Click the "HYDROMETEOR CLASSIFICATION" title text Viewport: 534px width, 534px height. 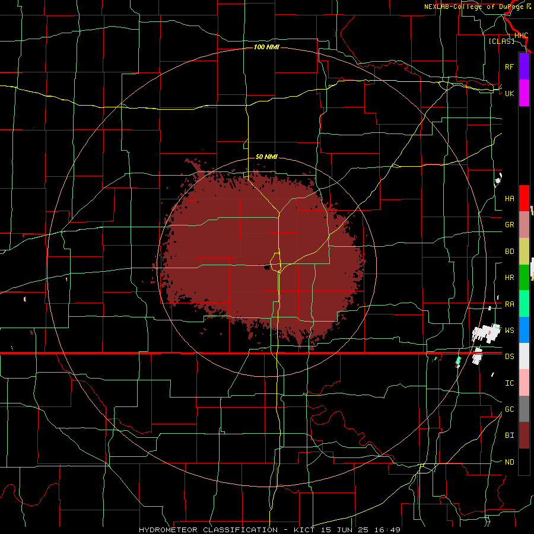click(x=208, y=530)
